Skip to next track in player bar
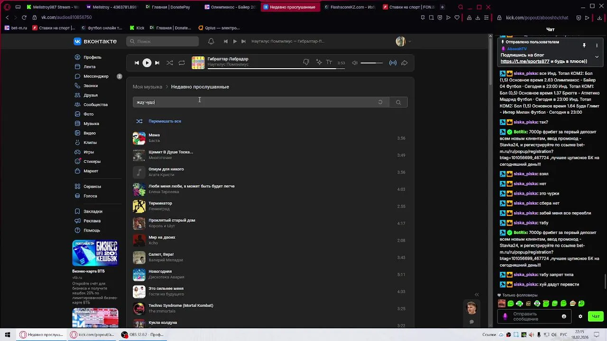 pos(157,63)
